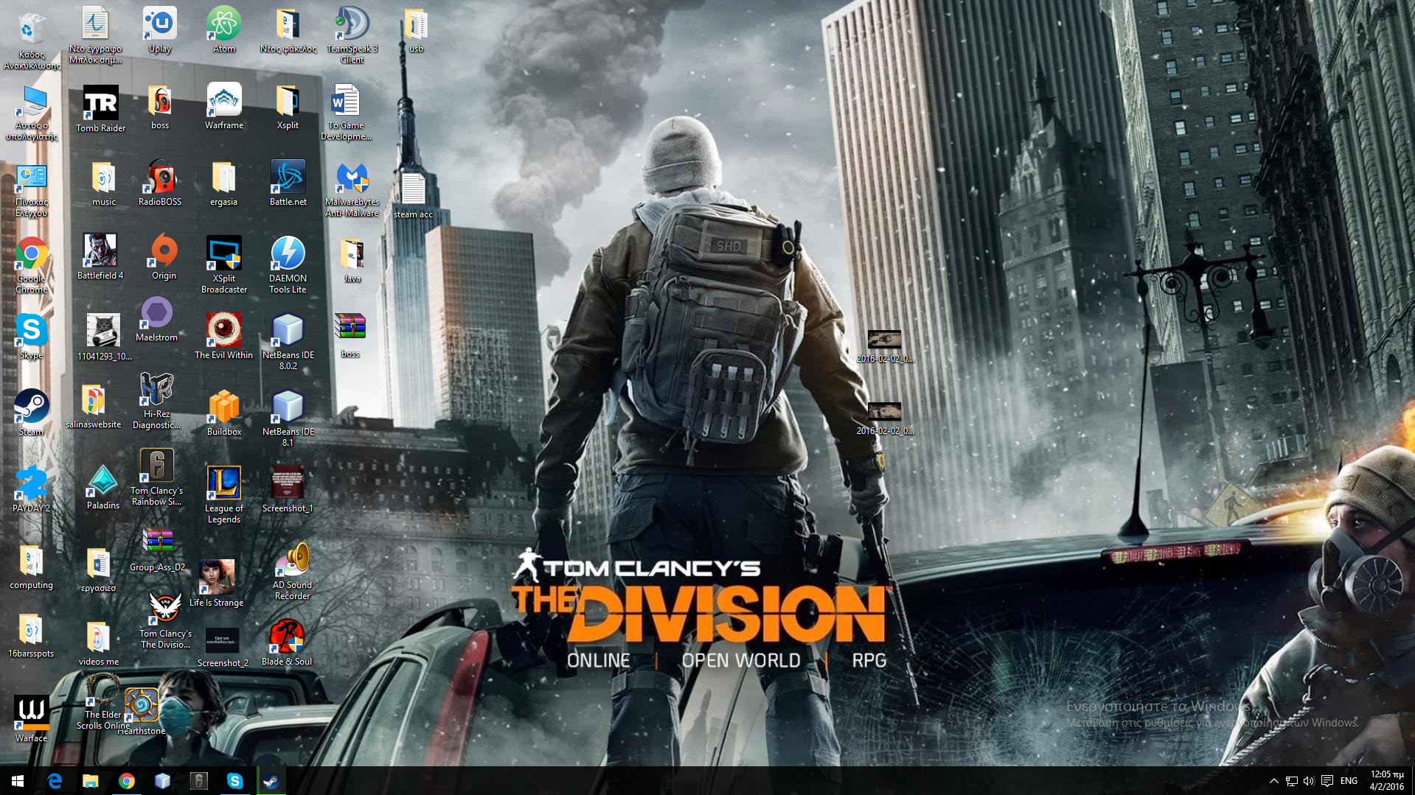Image resolution: width=1415 pixels, height=795 pixels.
Task: Open NetBeans IDE 8.1 shortcut
Action: point(288,418)
